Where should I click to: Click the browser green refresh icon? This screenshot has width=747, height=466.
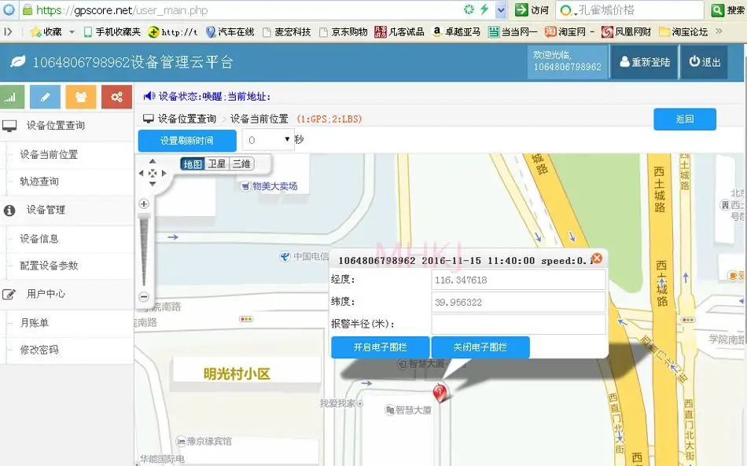click(469, 9)
